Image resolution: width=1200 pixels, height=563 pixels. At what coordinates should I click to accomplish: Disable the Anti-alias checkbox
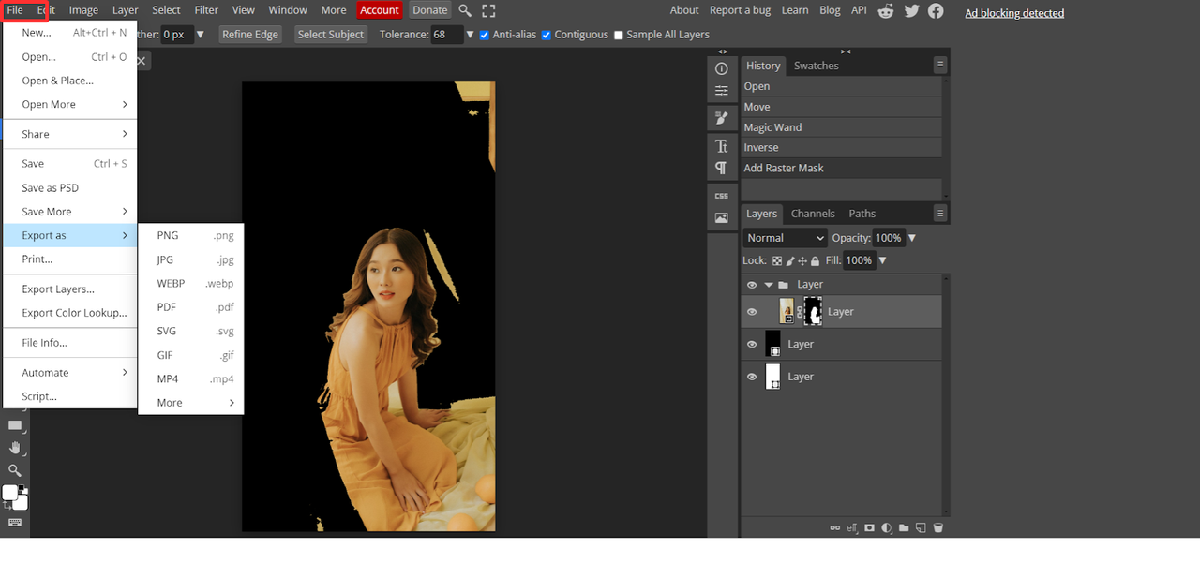(485, 35)
